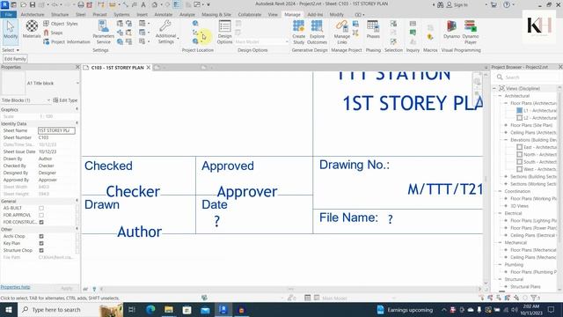563x317 pixels.
Task: Switch to the Add-Ins ribbon tab
Action: (315, 14)
